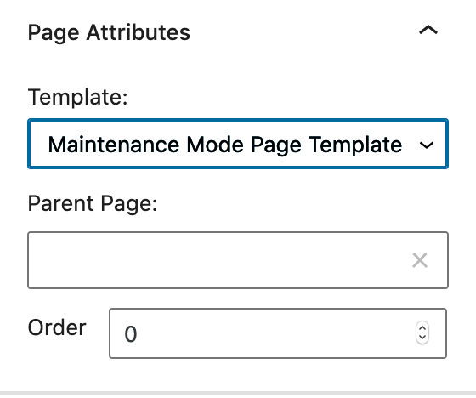Open the Template dropdown menu
476x398 pixels.
pos(238,144)
